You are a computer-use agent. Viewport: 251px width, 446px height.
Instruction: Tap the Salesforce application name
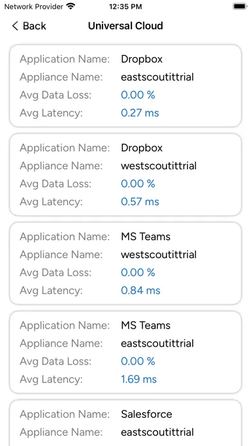point(147,414)
